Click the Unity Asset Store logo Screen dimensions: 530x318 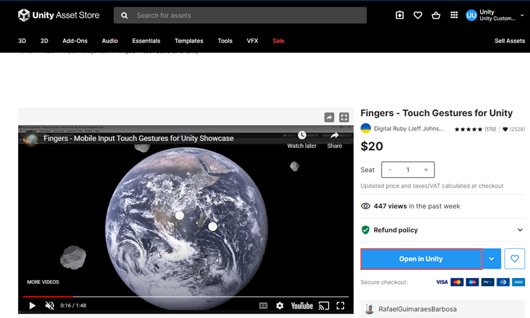[59, 15]
